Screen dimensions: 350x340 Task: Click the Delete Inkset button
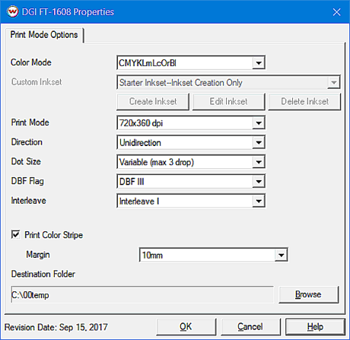[x=304, y=101]
